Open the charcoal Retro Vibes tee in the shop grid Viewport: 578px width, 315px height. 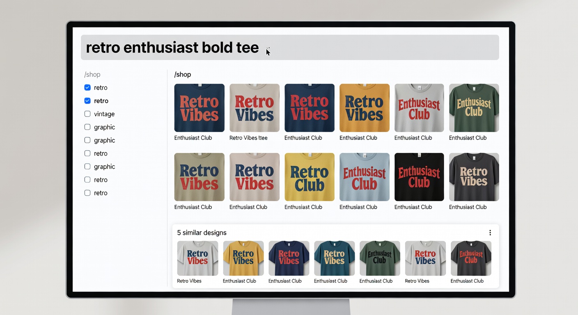click(474, 177)
